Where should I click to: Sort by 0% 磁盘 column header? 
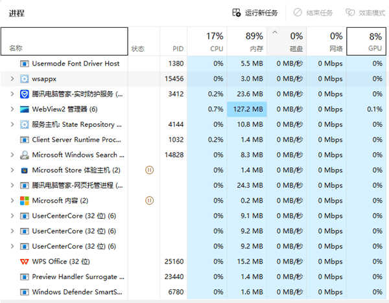[287, 41]
